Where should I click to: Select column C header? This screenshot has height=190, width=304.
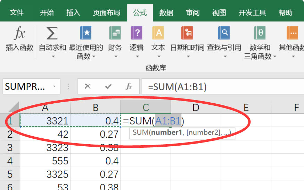pyautogui.click(x=146, y=107)
